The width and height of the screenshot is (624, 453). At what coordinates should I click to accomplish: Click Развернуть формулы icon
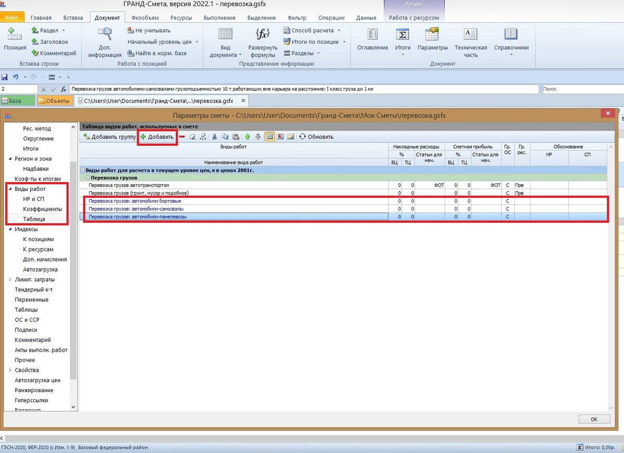(x=263, y=34)
